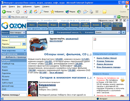Click the Back (Назад) arrow icon
The height and width of the screenshot is (101, 130).
click(x=4, y=12)
